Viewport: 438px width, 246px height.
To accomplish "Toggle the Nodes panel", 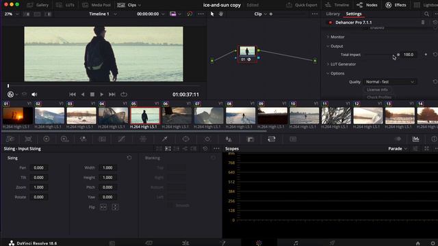I will pos(367,5).
